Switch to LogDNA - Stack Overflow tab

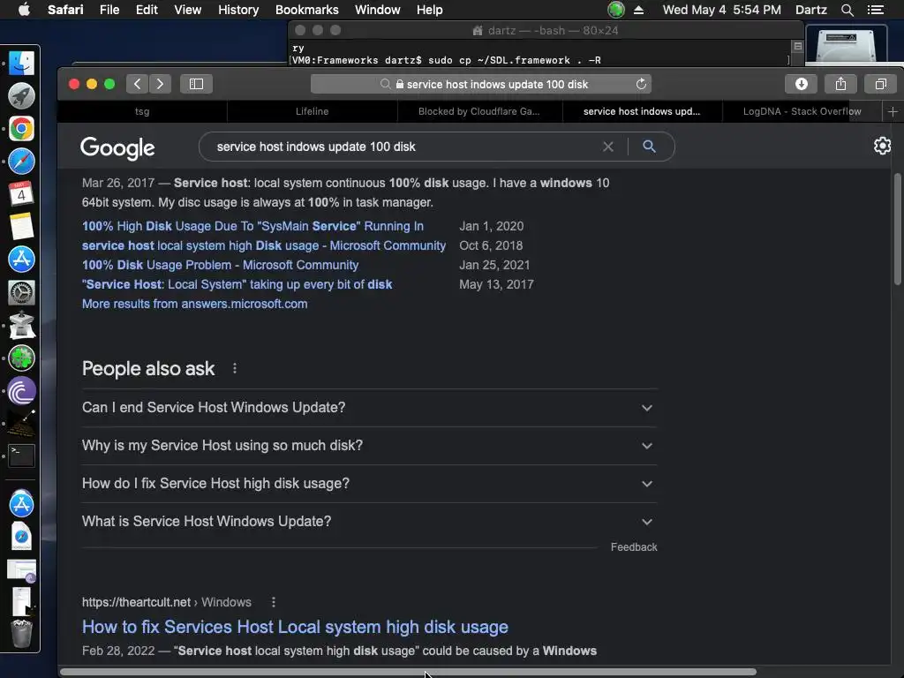click(802, 111)
